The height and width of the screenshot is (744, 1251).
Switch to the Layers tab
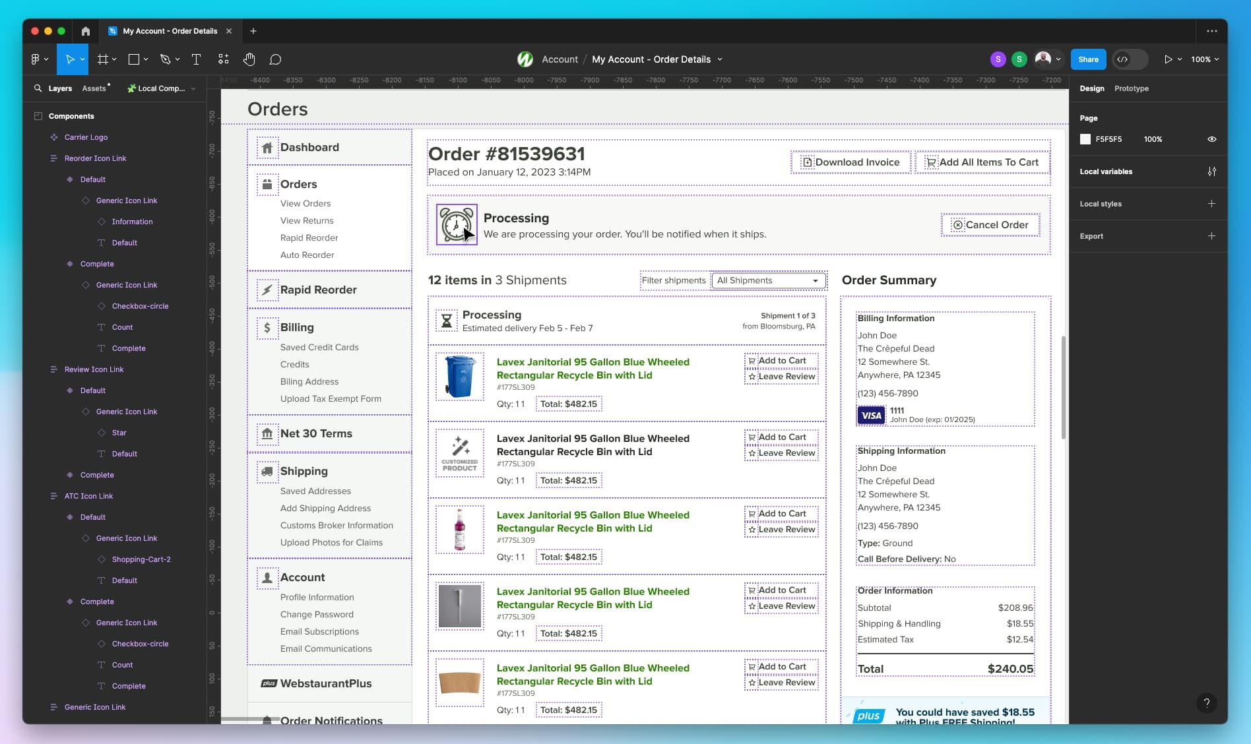tap(60, 88)
